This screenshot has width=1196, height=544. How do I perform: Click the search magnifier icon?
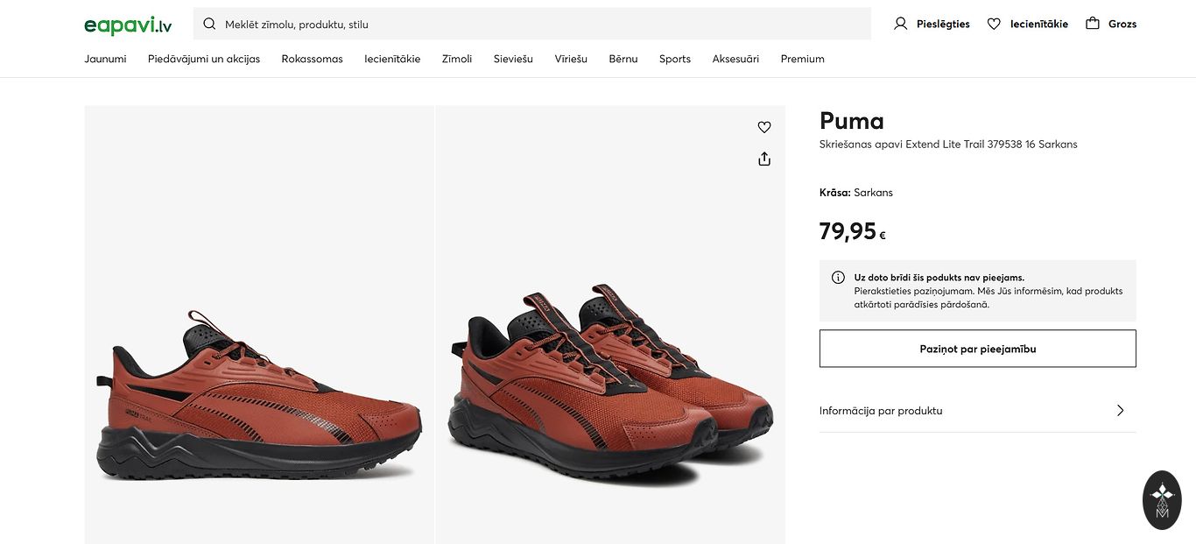pos(209,24)
